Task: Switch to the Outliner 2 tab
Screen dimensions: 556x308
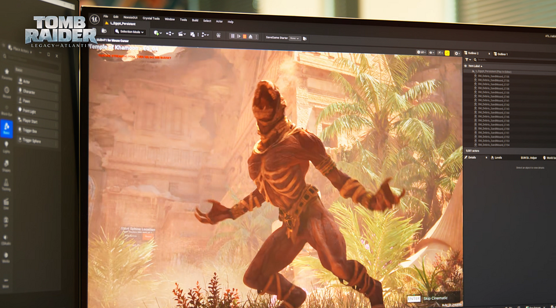Action: (473, 53)
